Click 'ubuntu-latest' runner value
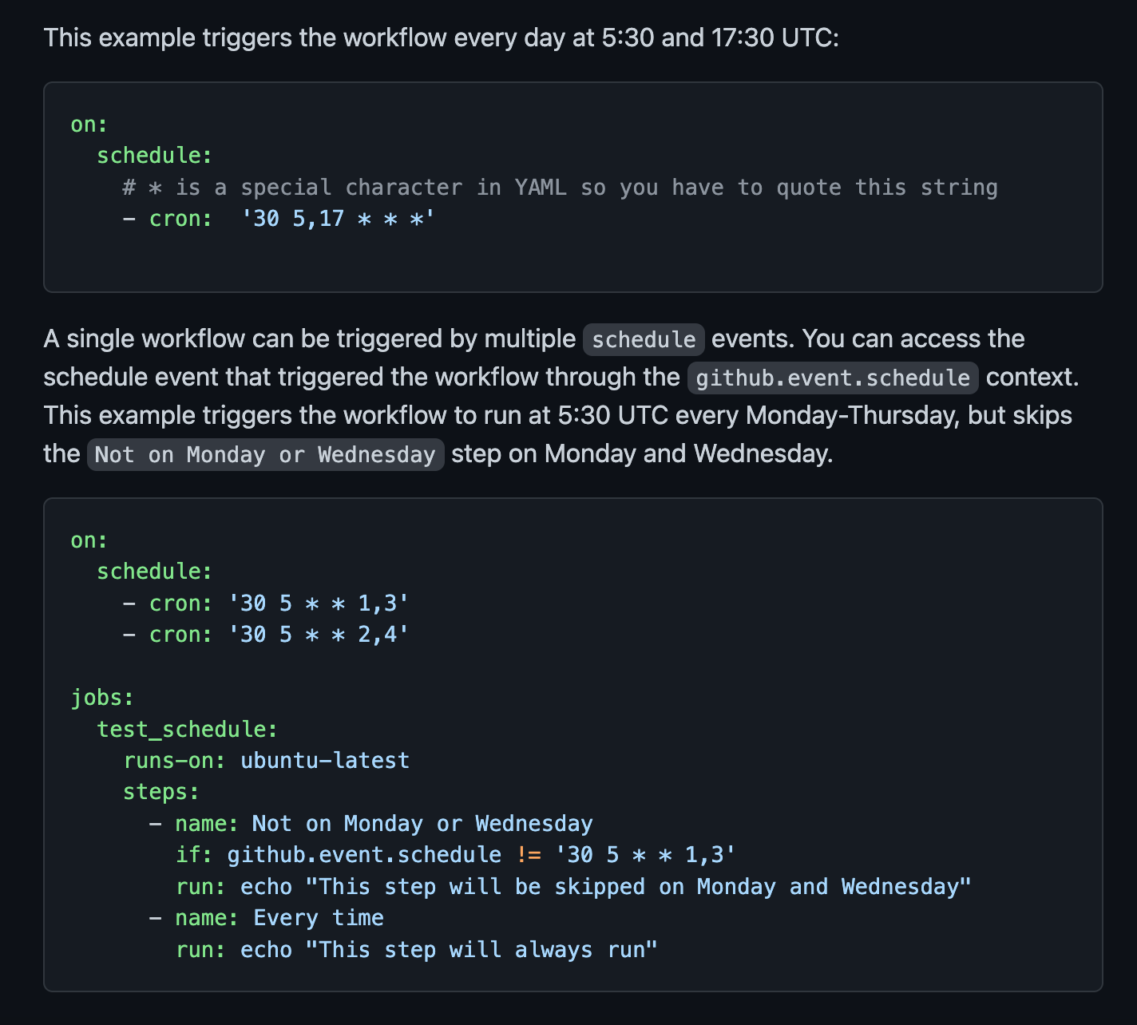 (325, 760)
